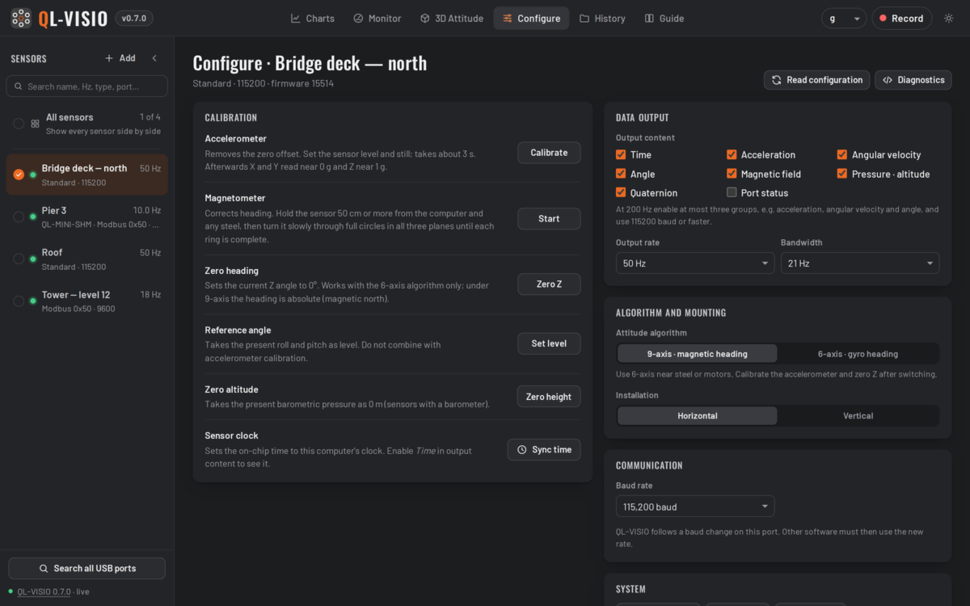Select the All sensors radio circle
Screen dimensions: 970x606
(x=19, y=124)
